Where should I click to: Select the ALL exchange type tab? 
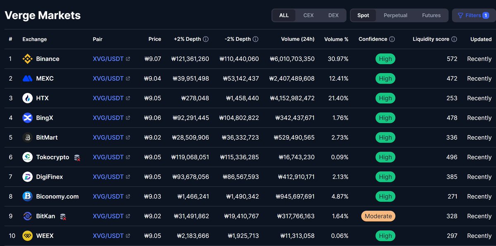pos(284,15)
